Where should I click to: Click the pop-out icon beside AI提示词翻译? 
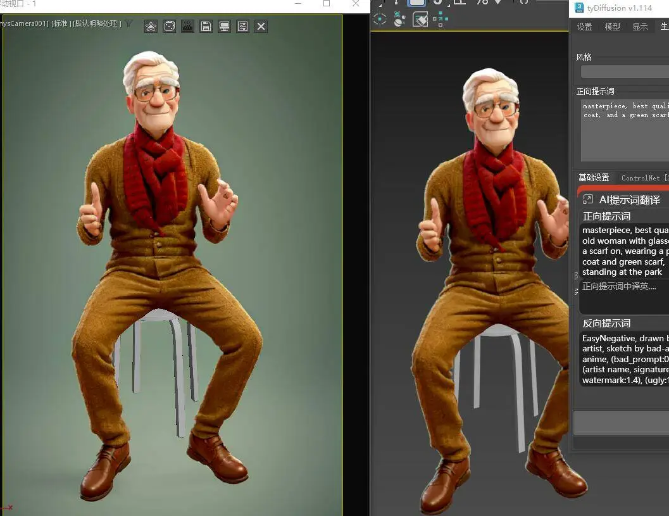coord(588,199)
